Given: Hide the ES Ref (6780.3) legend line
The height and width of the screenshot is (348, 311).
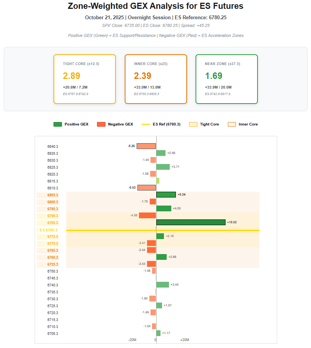Looking at the screenshot, I should click(161, 124).
